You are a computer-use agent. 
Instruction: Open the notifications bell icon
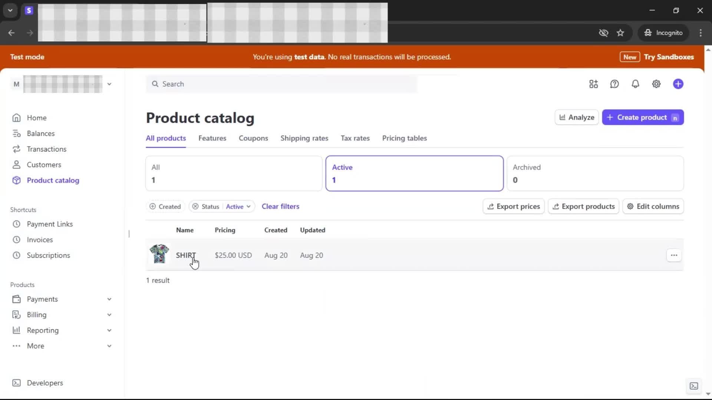coord(635,84)
